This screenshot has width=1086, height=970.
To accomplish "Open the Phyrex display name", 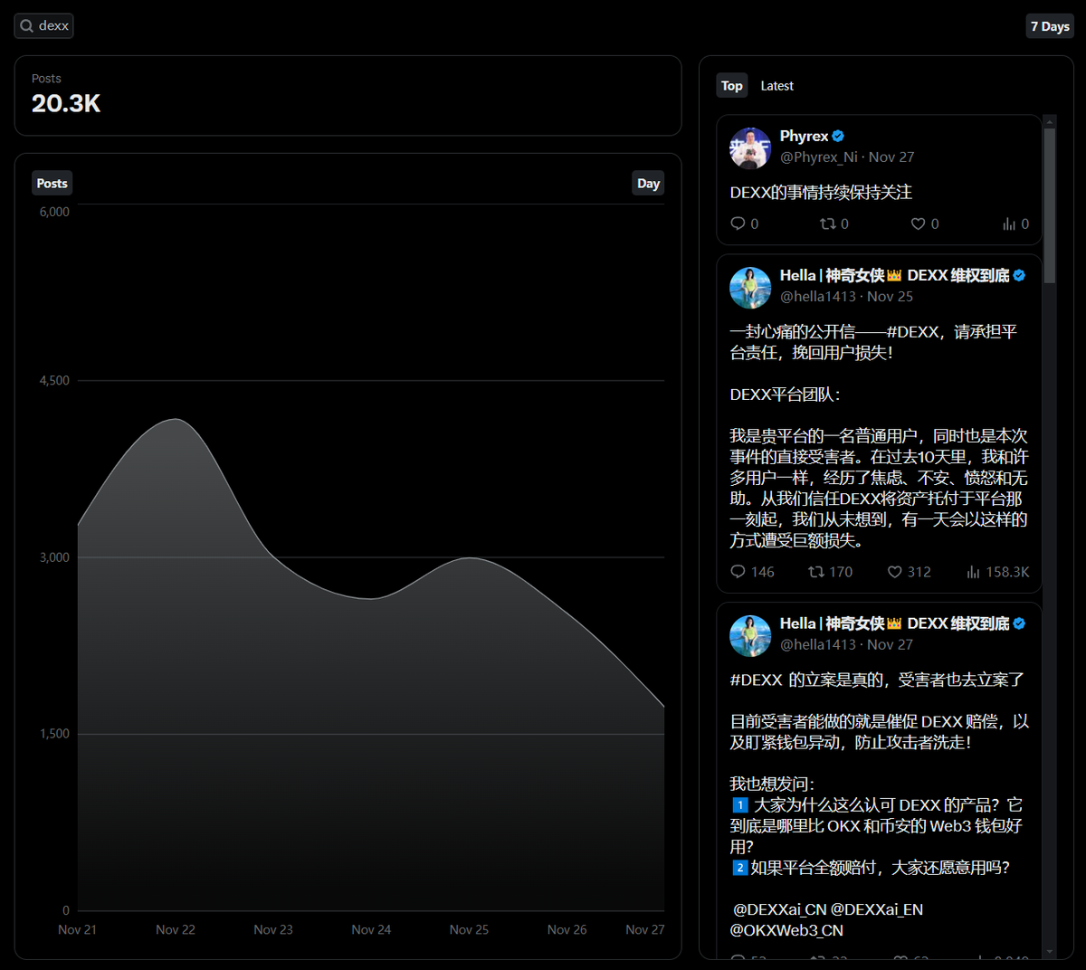I will [x=804, y=137].
